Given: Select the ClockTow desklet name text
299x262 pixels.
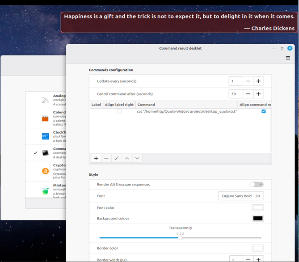Looking at the screenshot, I should [x=59, y=132].
